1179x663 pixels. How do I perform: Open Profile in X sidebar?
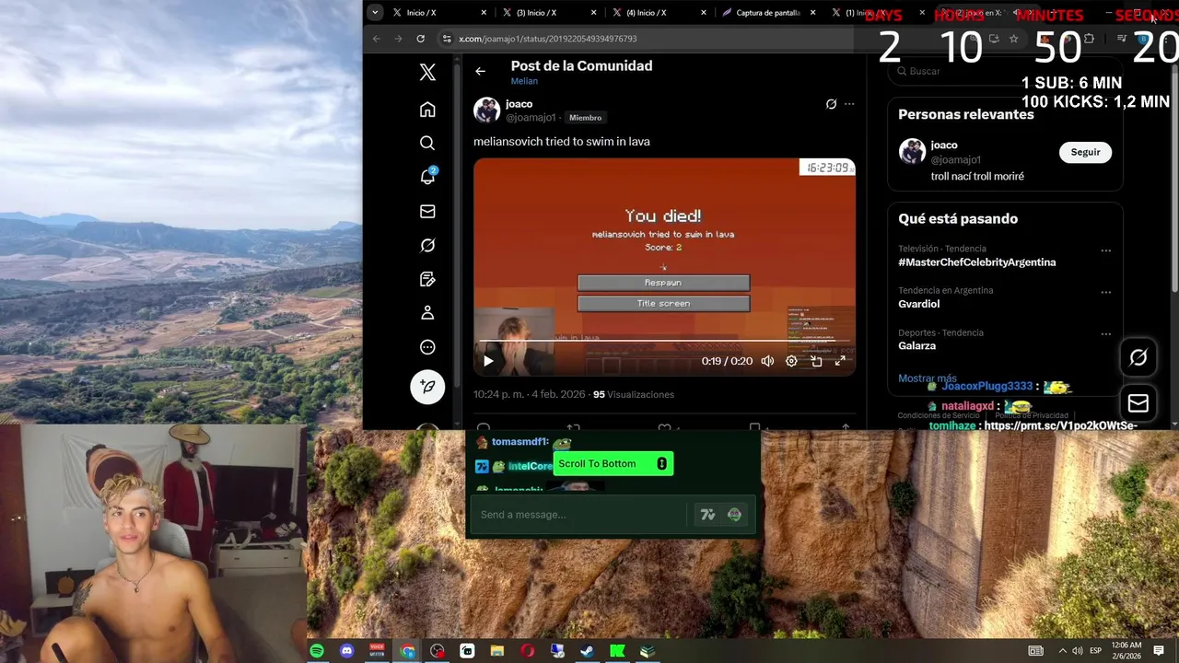(x=427, y=313)
